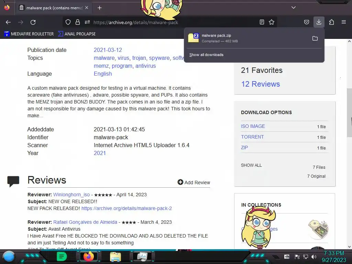The width and height of the screenshot is (352, 264).
Task: Open the keyboard tray icon
Action: tap(287, 256)
